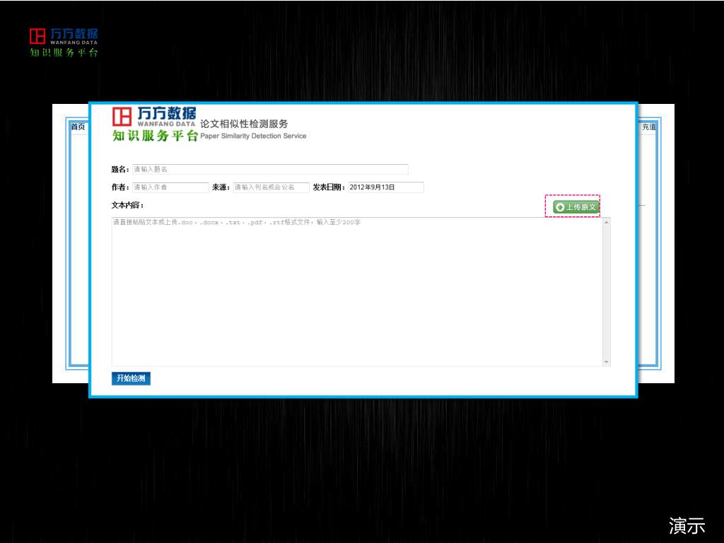Viewport: 724px width, 543px height.
Task: Click the 发表日期 field label
Action: [329, 187]
